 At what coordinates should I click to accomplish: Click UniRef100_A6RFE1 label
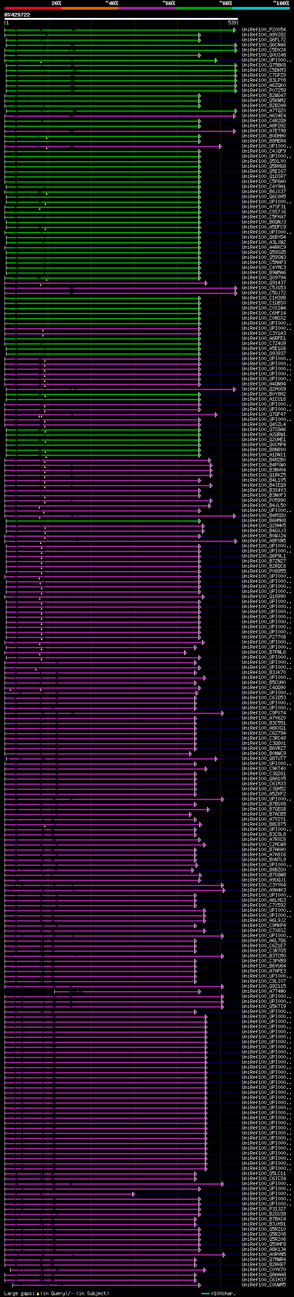(x=264, y=338)
